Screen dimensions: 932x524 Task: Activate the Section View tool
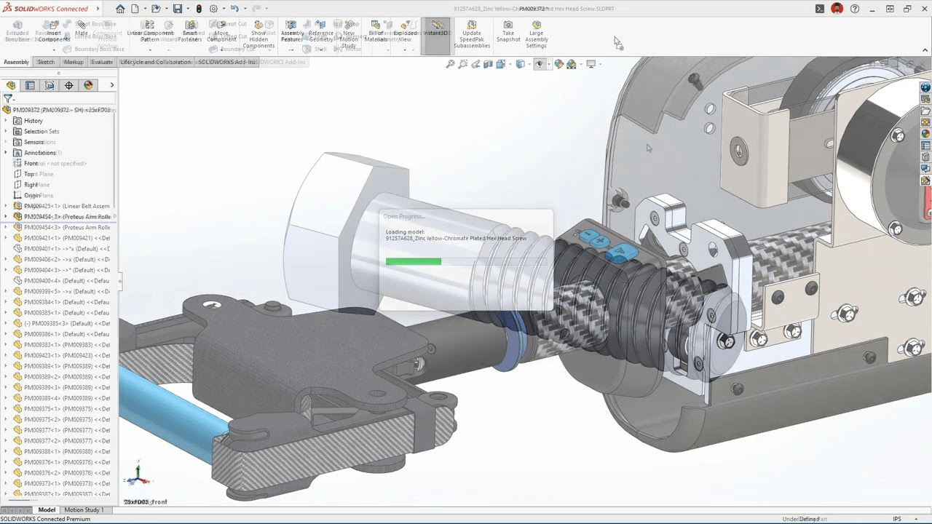tap(488, 64)
